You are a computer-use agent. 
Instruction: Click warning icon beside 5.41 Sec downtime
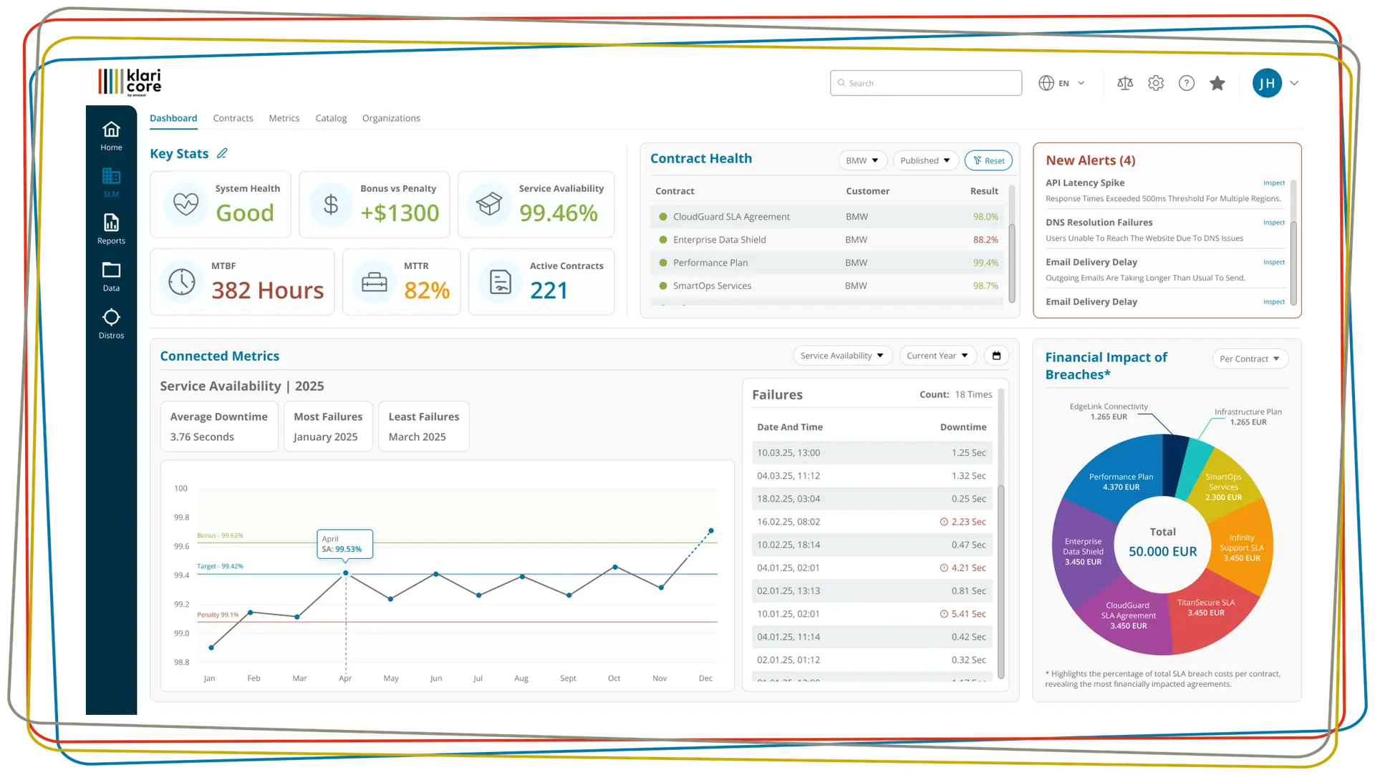(x=944, y=614)
